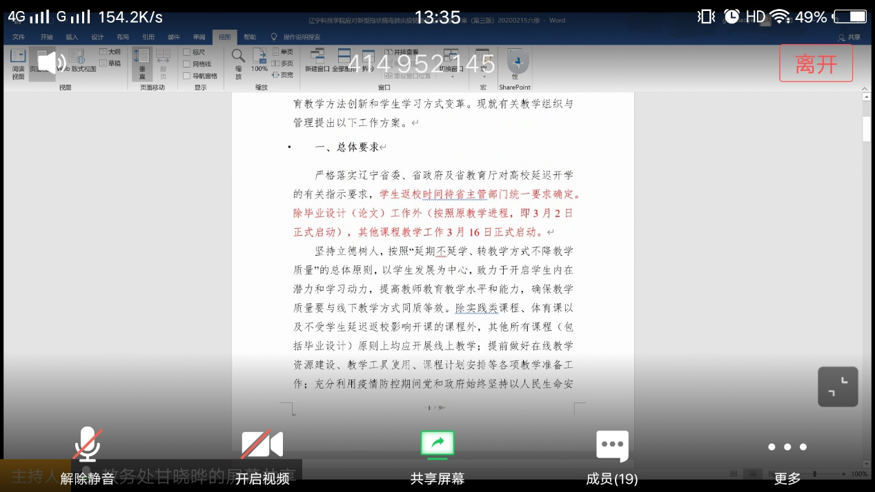Tap the minimize shared-screen floating button
The image size is (875, 492).
838,387
